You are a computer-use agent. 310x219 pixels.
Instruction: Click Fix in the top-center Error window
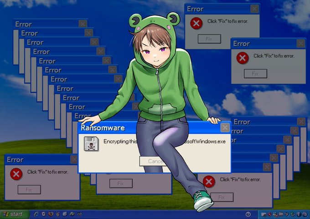[x=209, y=39]
